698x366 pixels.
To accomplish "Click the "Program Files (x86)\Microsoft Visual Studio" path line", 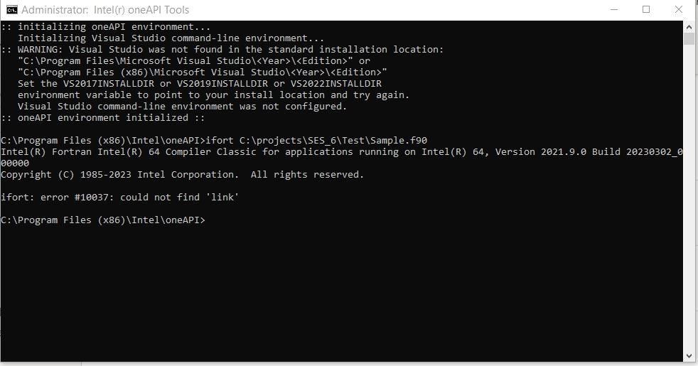I will point(203,72).
